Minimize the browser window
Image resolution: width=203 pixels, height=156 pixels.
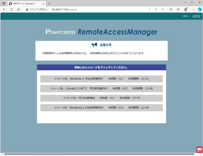[x=185, y=2]
